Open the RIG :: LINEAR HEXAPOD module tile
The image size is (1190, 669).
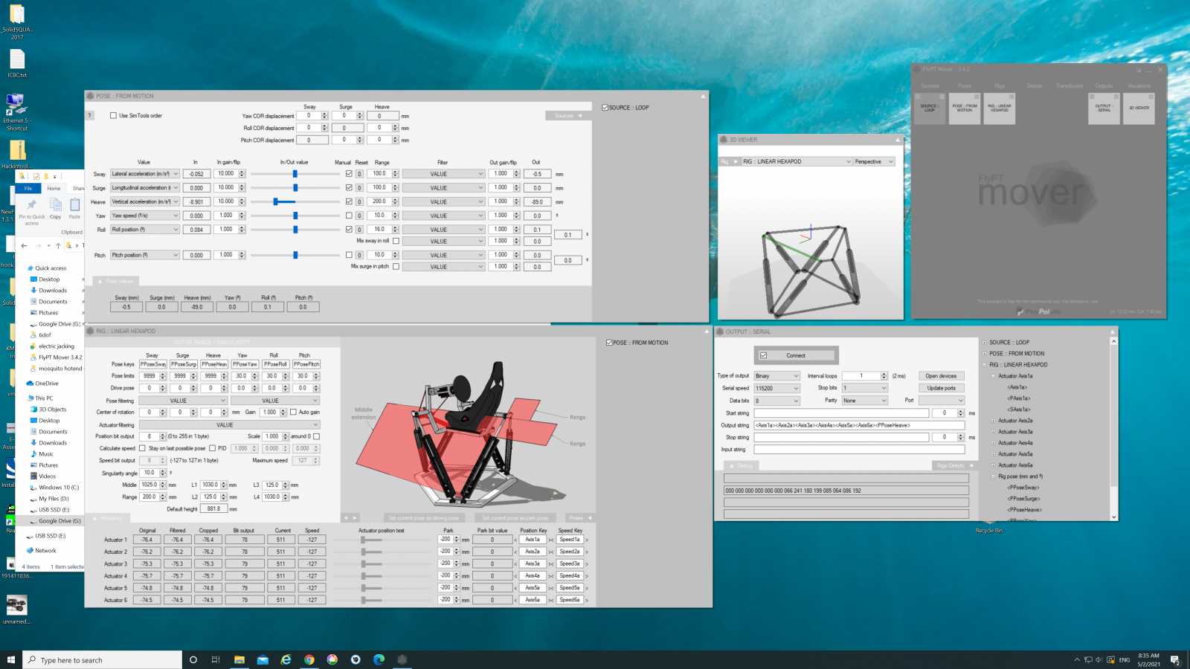tap(999, 109)
